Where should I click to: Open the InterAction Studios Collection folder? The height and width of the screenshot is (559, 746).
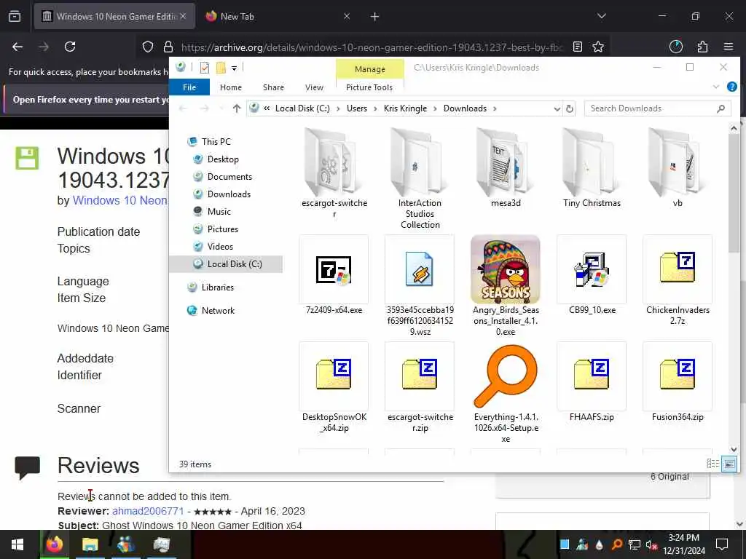click(420, 162)
